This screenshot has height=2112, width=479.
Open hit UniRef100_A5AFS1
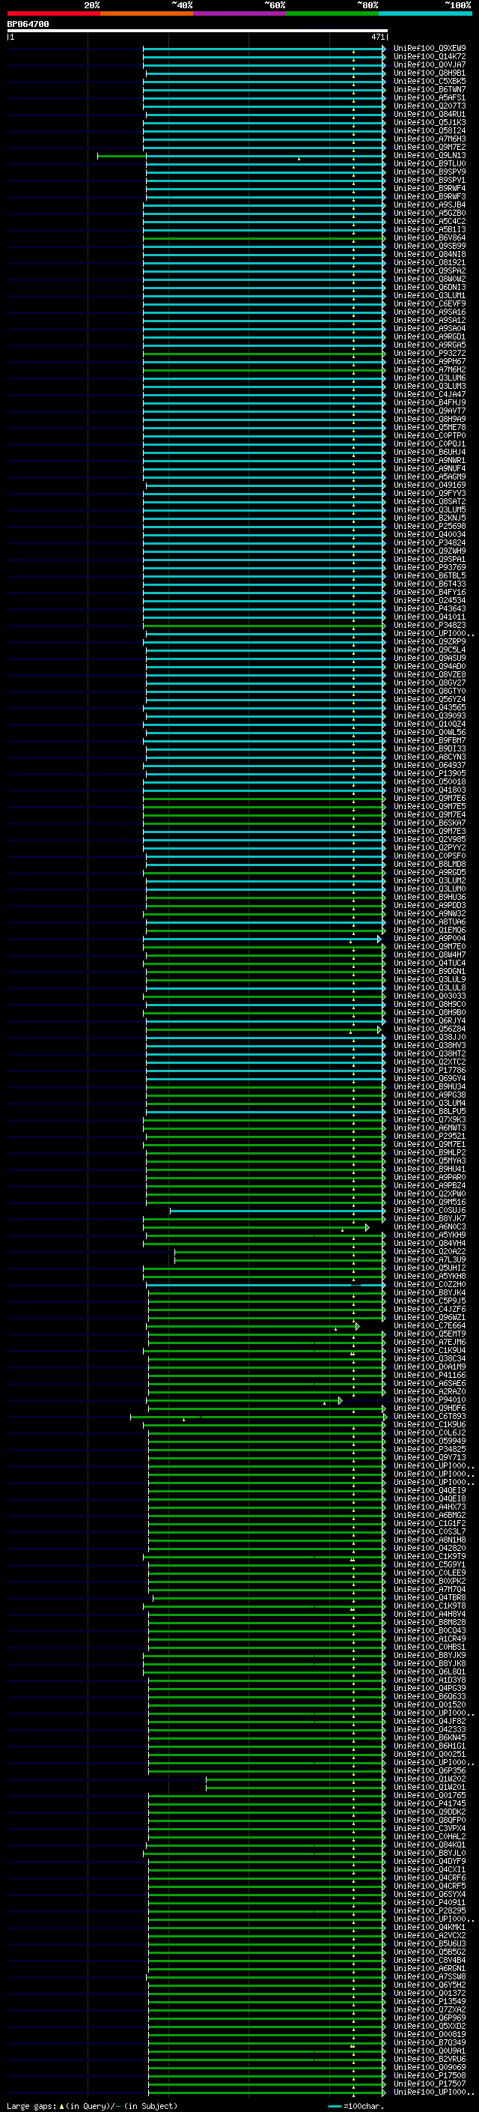click(x=430, y=97)
